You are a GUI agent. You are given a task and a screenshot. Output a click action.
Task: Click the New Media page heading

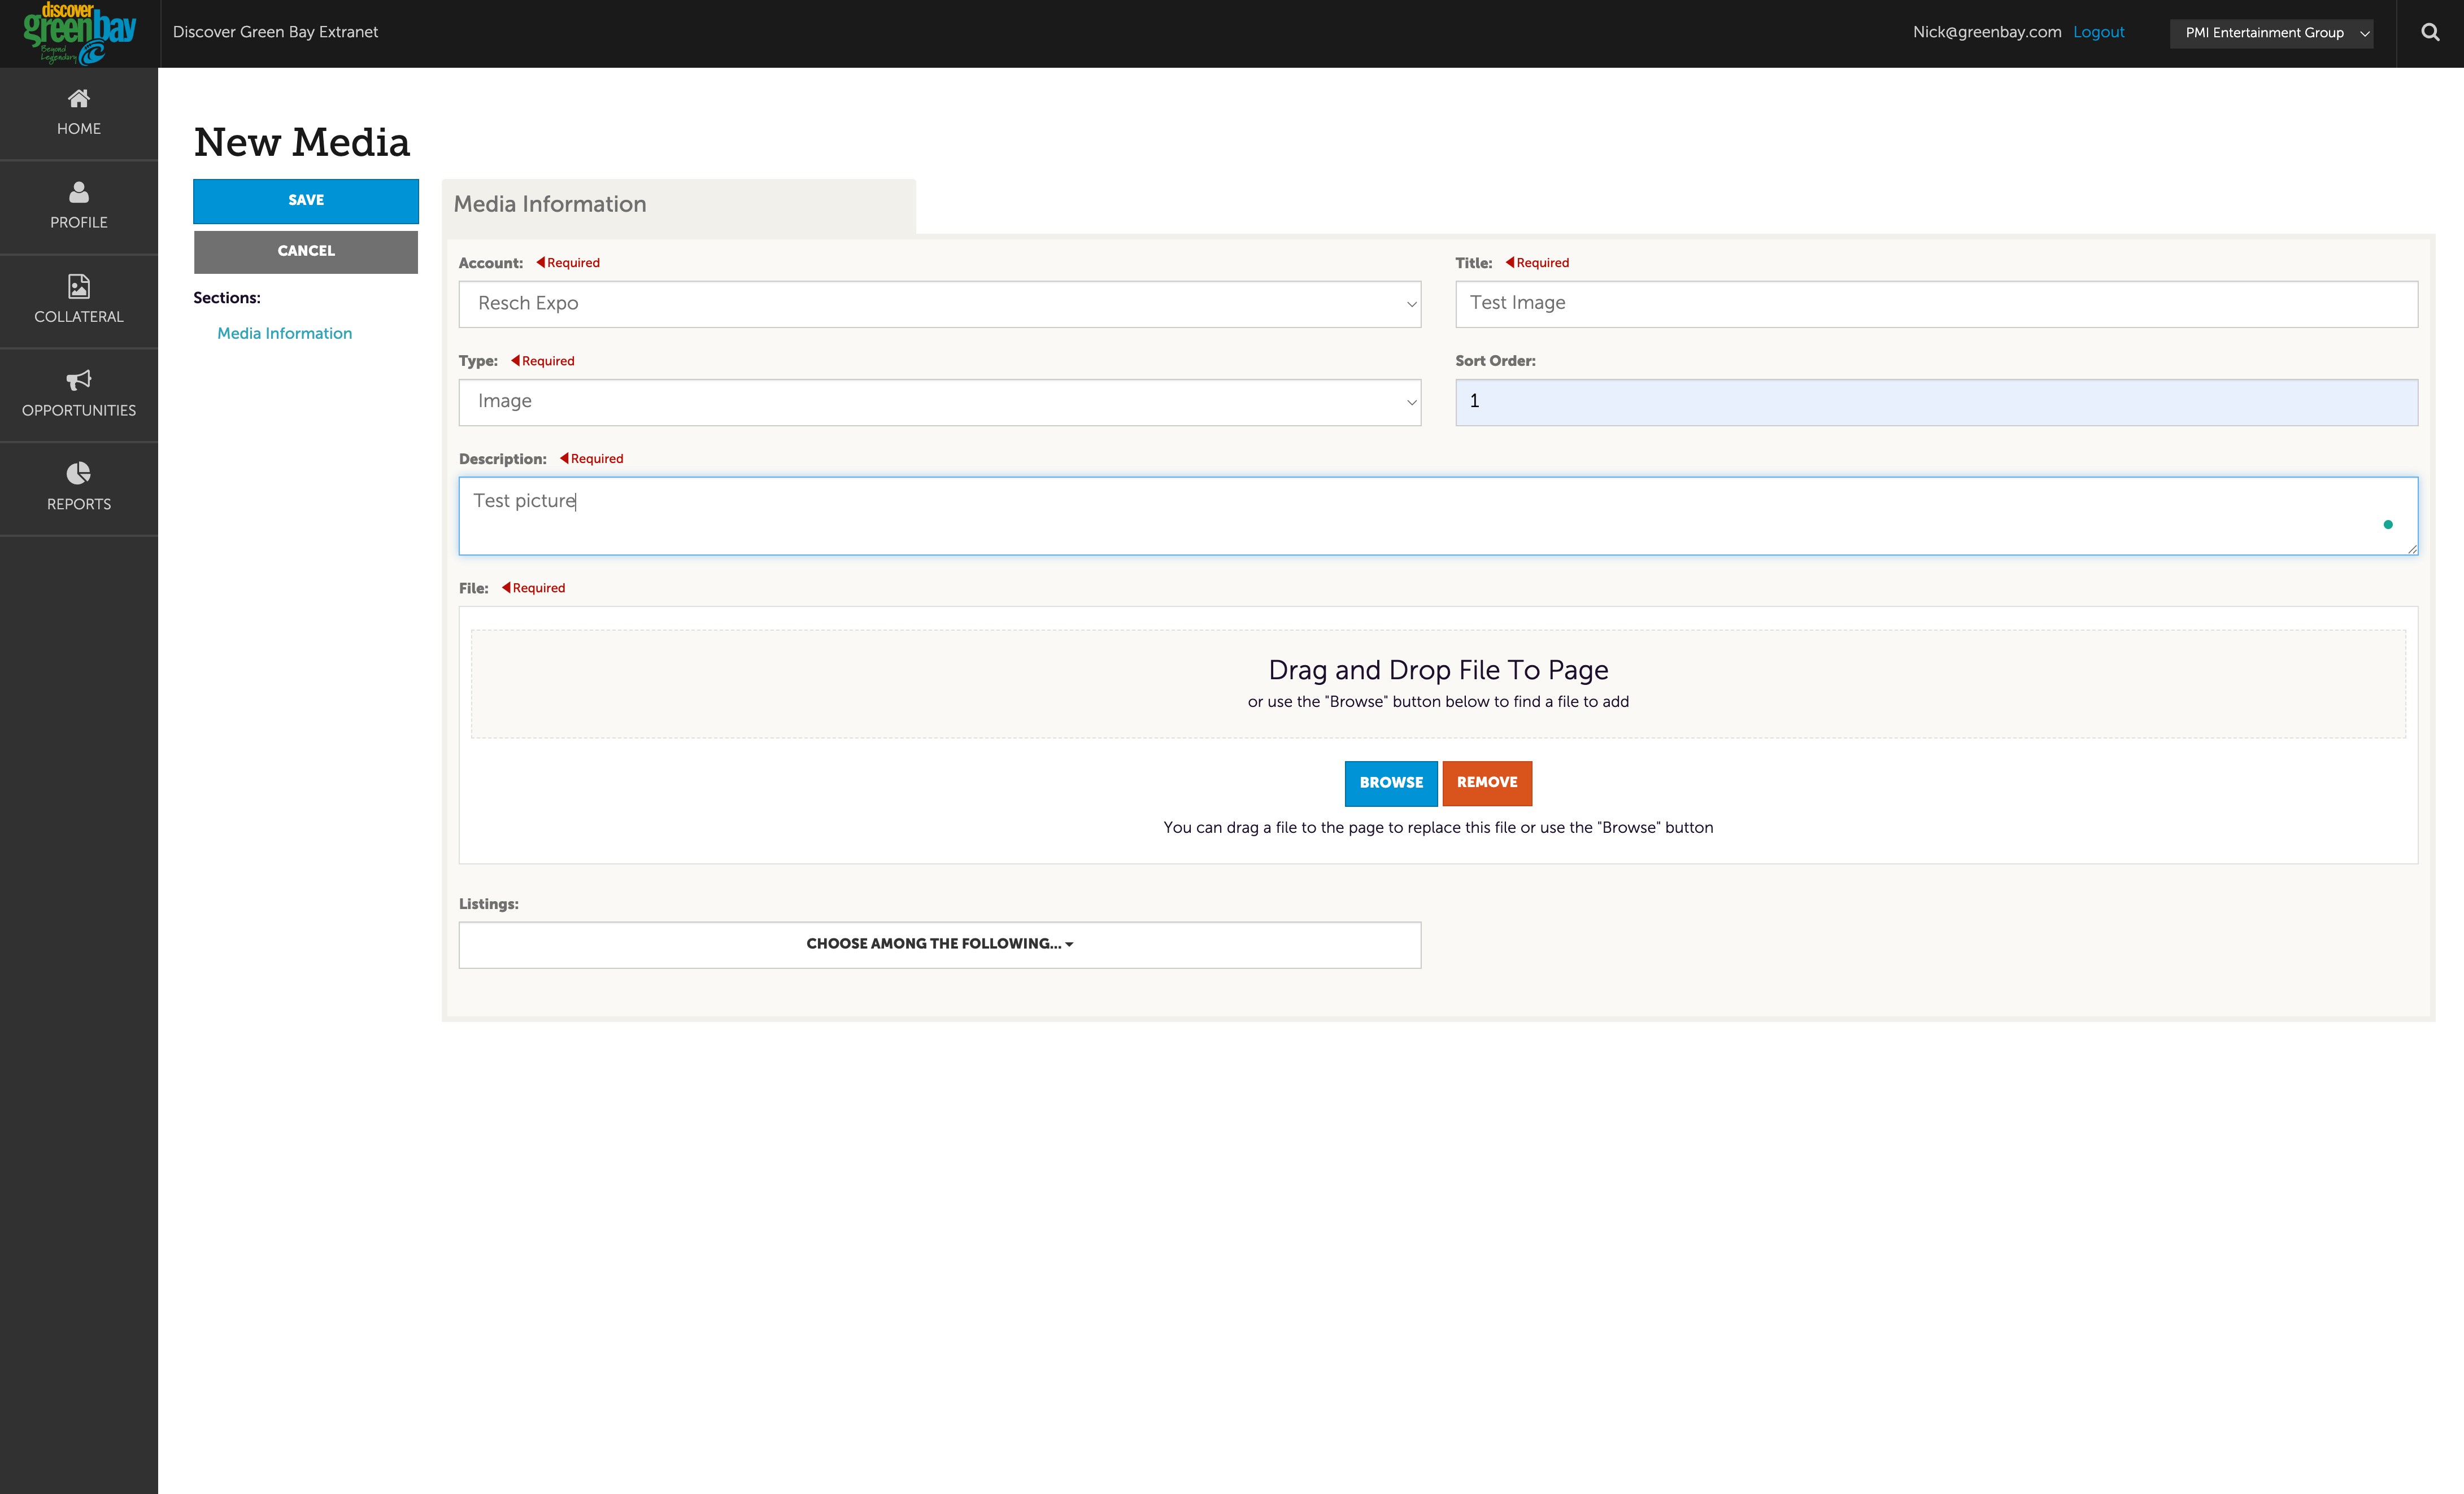(x=302, y=143)
